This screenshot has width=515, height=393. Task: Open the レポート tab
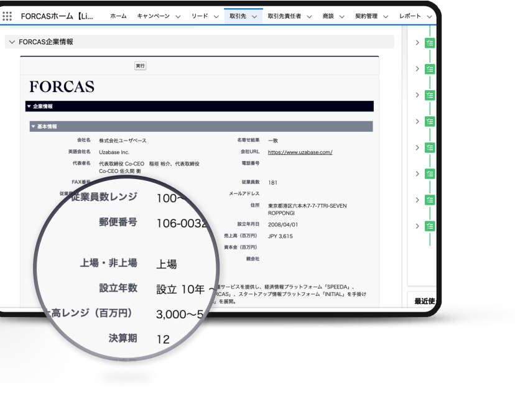click(410, 16)
